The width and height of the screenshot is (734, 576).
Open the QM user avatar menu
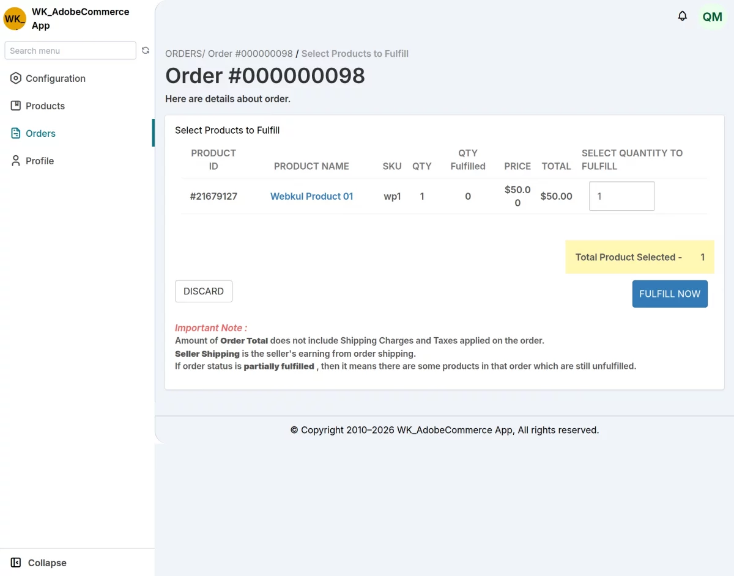pos(713,17)
